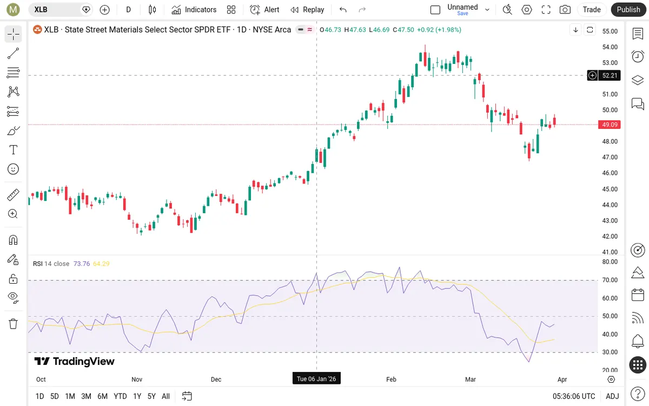Open the go to date calendar icon

click(187, 396)
